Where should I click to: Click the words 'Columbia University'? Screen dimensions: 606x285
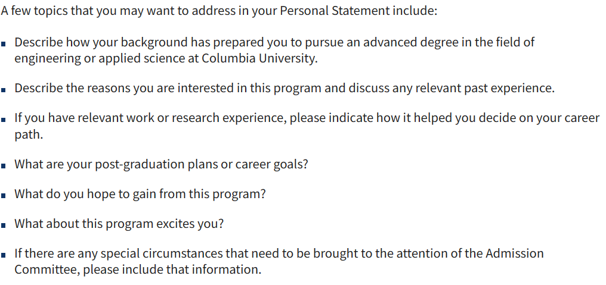pyautogui.click(x=259, y=59)
